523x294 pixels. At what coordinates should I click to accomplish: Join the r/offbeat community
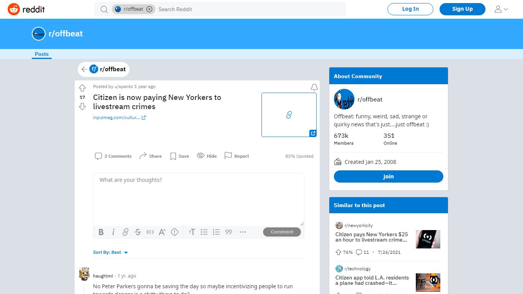click(389, 176)
